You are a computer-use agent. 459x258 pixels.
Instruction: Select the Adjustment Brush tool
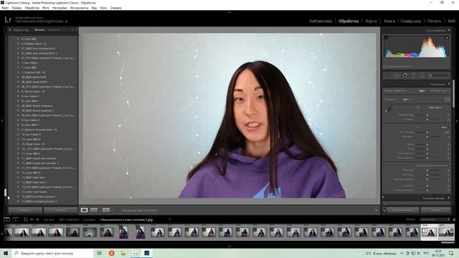pos(438,75)
